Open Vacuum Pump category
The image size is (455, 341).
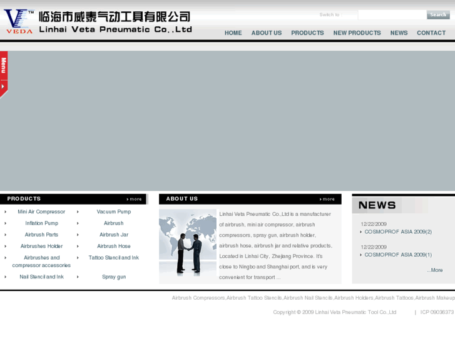[x=114, y=211]
